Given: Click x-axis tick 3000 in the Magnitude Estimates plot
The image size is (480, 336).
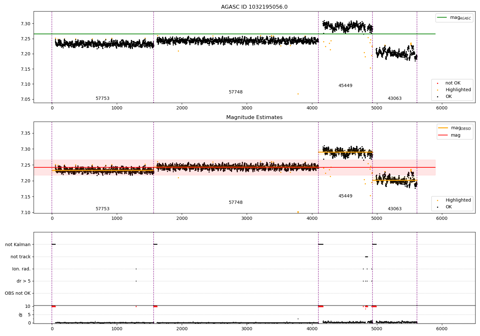Looking at the screenshot, I should click(247, 219).
